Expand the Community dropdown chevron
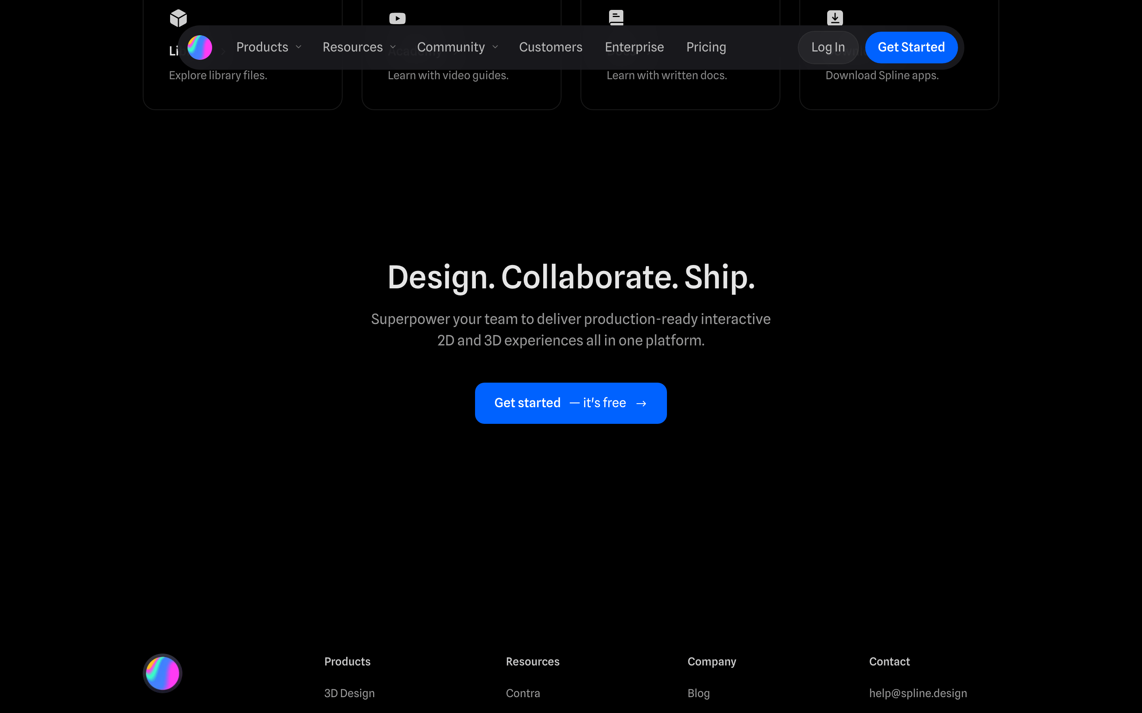Screen dimensions: 1142x713 coord(495,47)
